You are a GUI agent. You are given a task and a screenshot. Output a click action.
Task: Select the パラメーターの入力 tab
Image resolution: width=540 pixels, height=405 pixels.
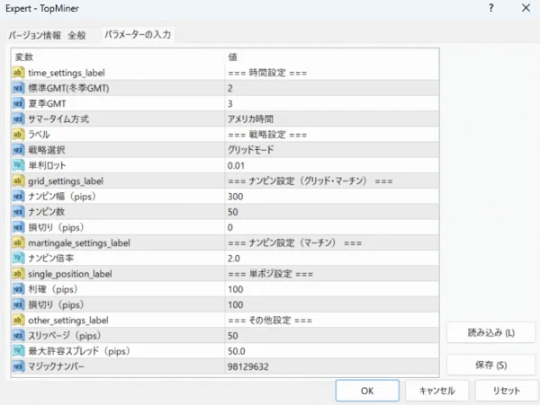[x=138, y=35]
